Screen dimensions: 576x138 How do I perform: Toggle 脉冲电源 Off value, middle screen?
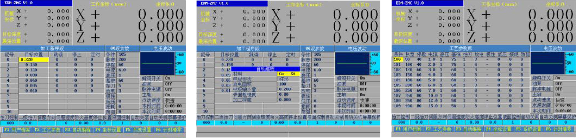point(369,89)
